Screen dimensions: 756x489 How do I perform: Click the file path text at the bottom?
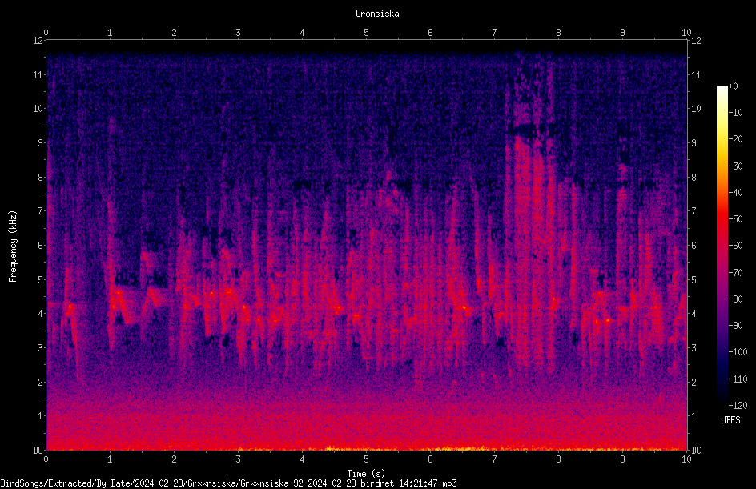pos(228,483)
